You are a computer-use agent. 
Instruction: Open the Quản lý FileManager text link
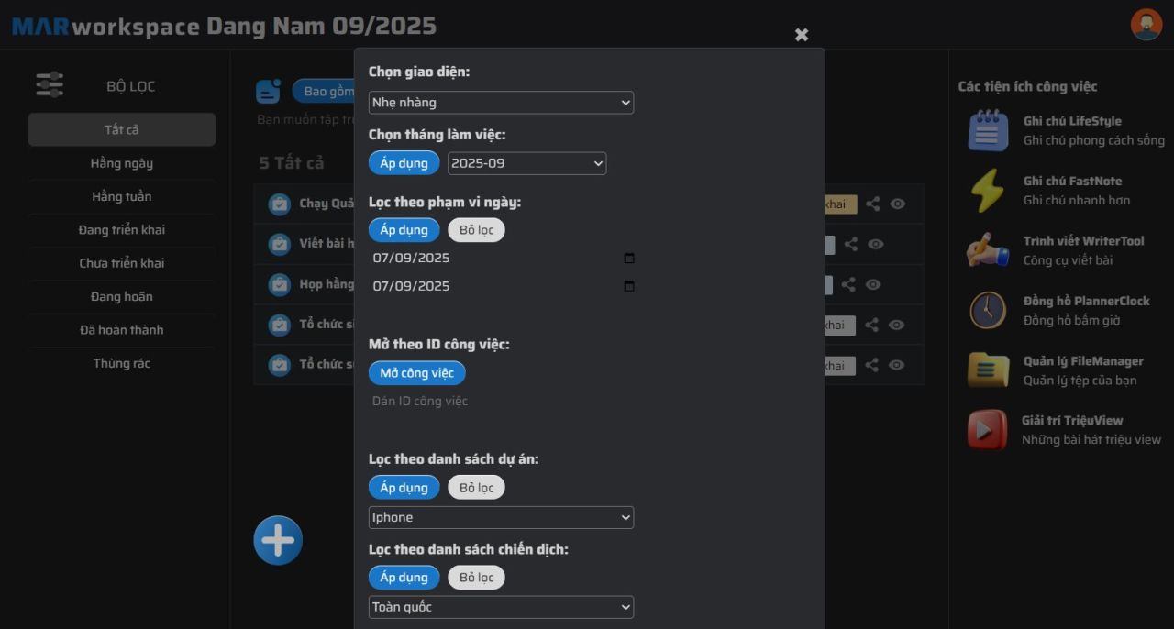pyautogui.click(x=1083, y=361)
